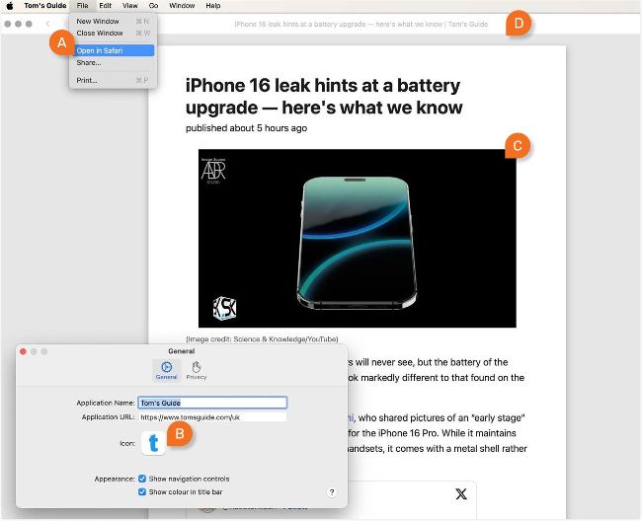Image resolution: width=642 pixels, height=521 pixels.
Task: Choose Open in Safari from File menu
Action: (100, 50)
